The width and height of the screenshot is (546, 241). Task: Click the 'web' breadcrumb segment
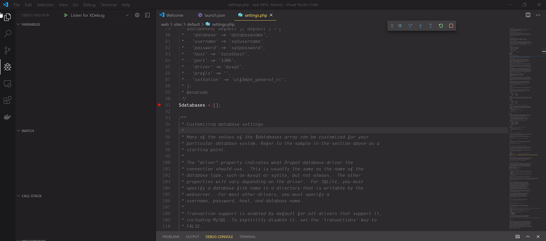(x=165, y=24)
